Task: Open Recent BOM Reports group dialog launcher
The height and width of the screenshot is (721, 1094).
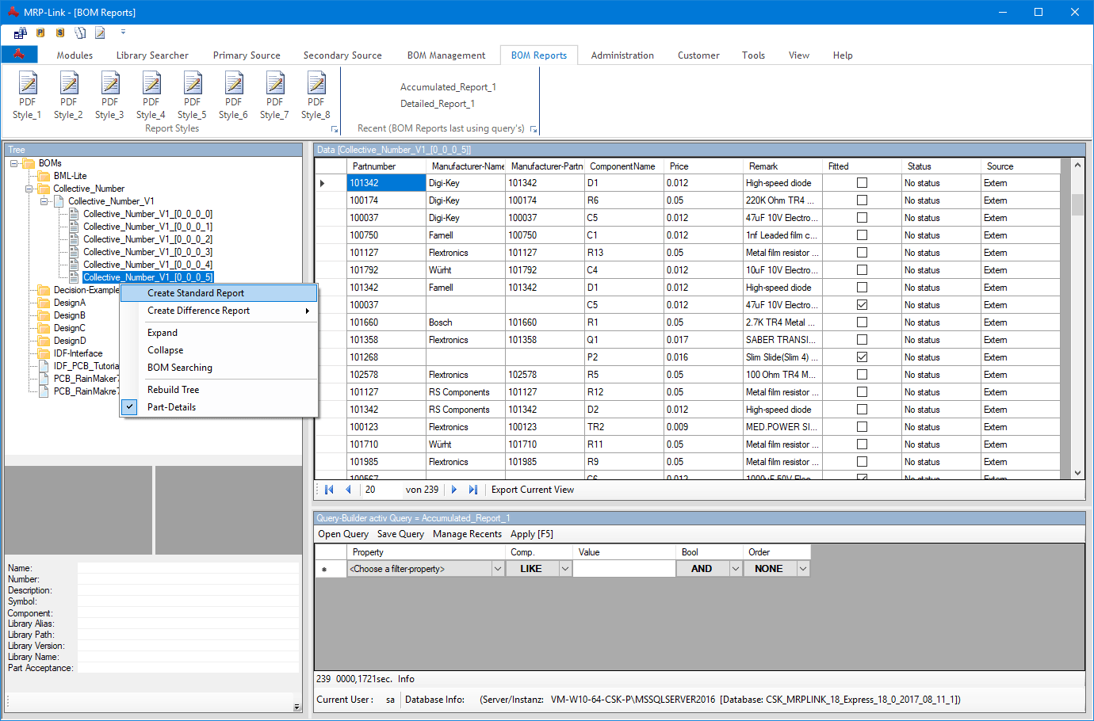Action: click(x=534, y=129)
